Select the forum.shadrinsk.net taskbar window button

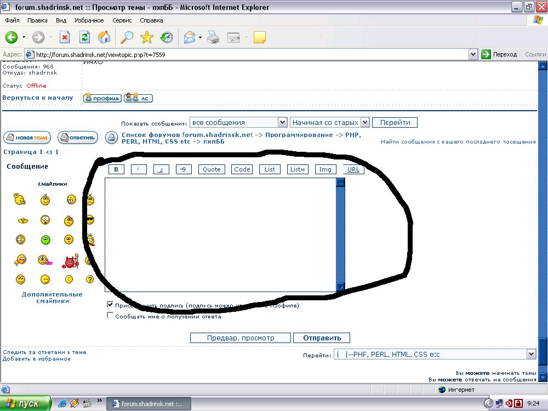point(149,404)
